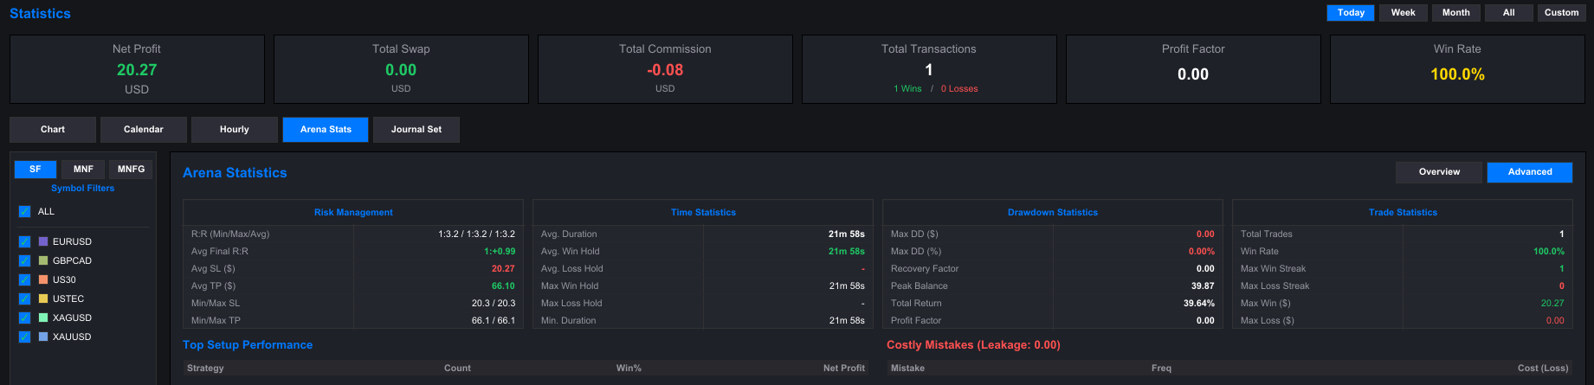Click the Total Swap card

(x=401, y=69)
